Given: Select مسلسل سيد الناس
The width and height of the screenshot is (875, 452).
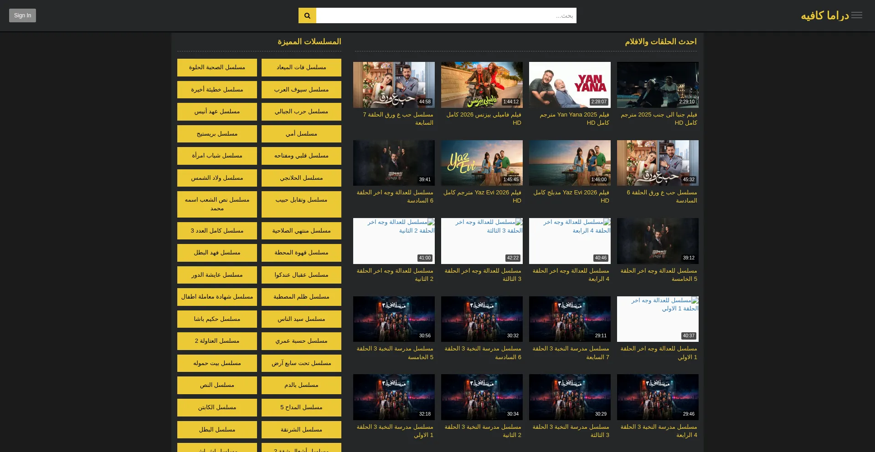Looking at the screenshot, I should [x=301, y=319].
